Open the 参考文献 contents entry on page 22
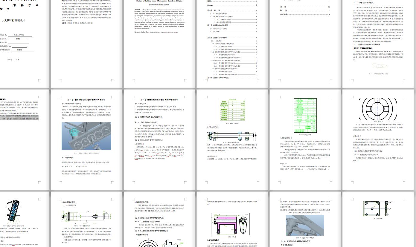This screenshot has height=247, width=416. 305,14
